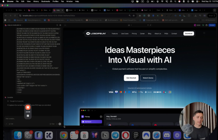Open the green Supabase lightning icon

pos(203,25)
